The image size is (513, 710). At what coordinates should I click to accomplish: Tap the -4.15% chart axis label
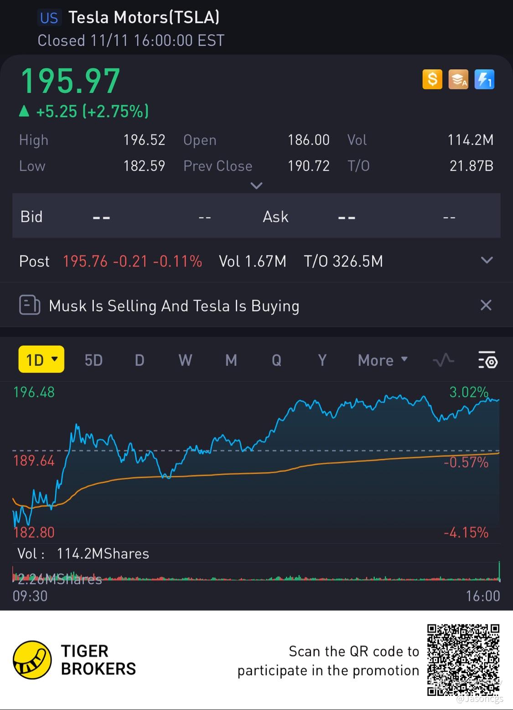(x=466, y=532)
